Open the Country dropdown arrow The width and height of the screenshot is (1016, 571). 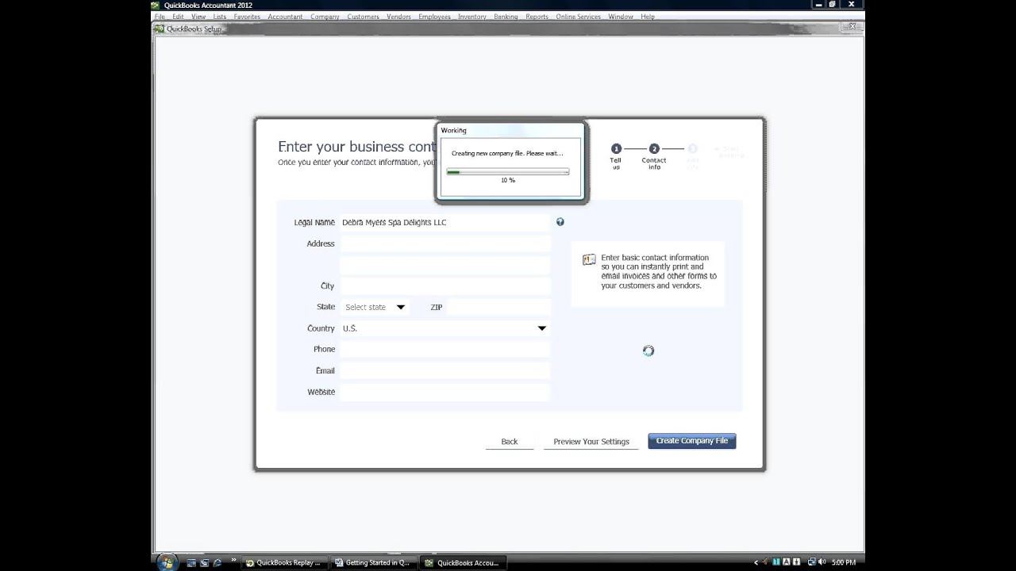(542, 328)
